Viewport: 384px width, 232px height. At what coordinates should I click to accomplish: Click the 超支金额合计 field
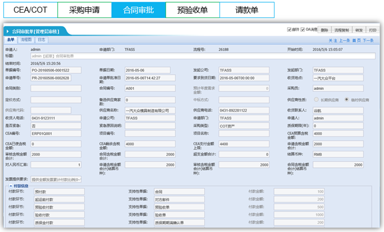click(244, 154)
